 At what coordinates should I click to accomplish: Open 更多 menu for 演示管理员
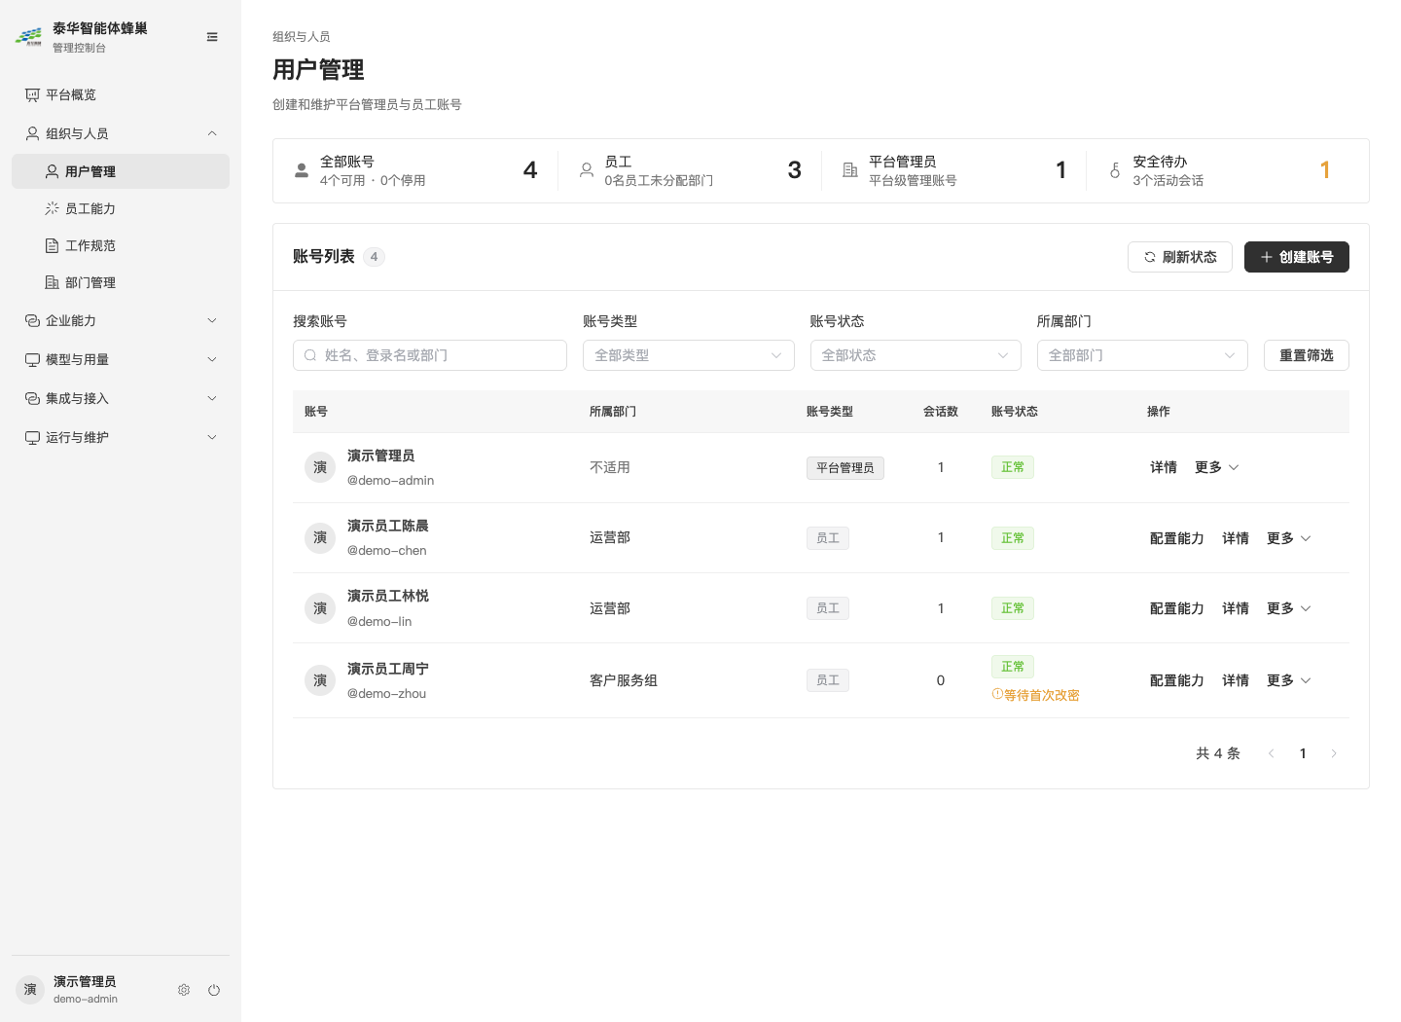point(1216,467)
